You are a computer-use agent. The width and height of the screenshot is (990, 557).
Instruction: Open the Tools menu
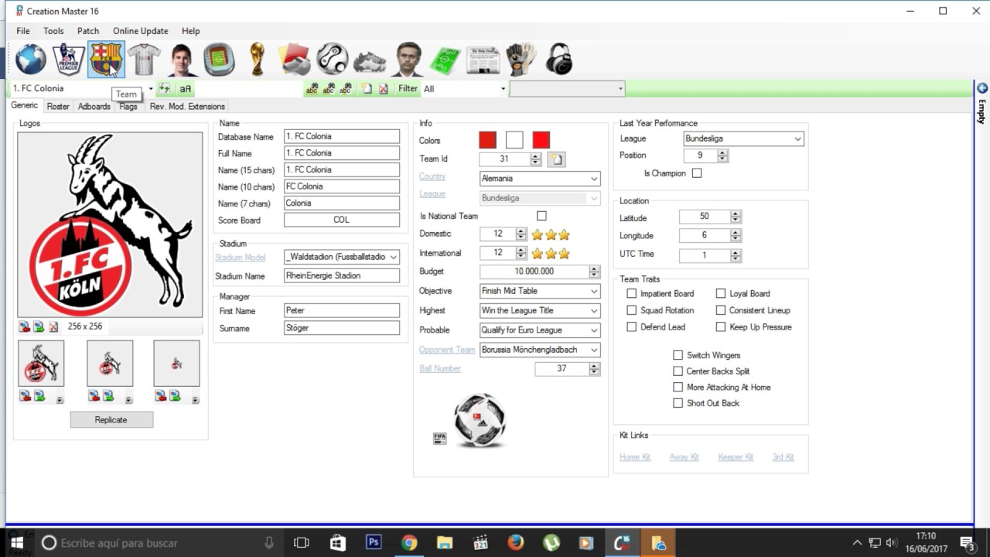point(53,31)
